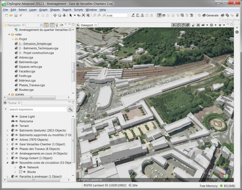This screenshot has width=242, height=190.
Task: Open the star bookmarks dropdown arrow
Action: 224,25
